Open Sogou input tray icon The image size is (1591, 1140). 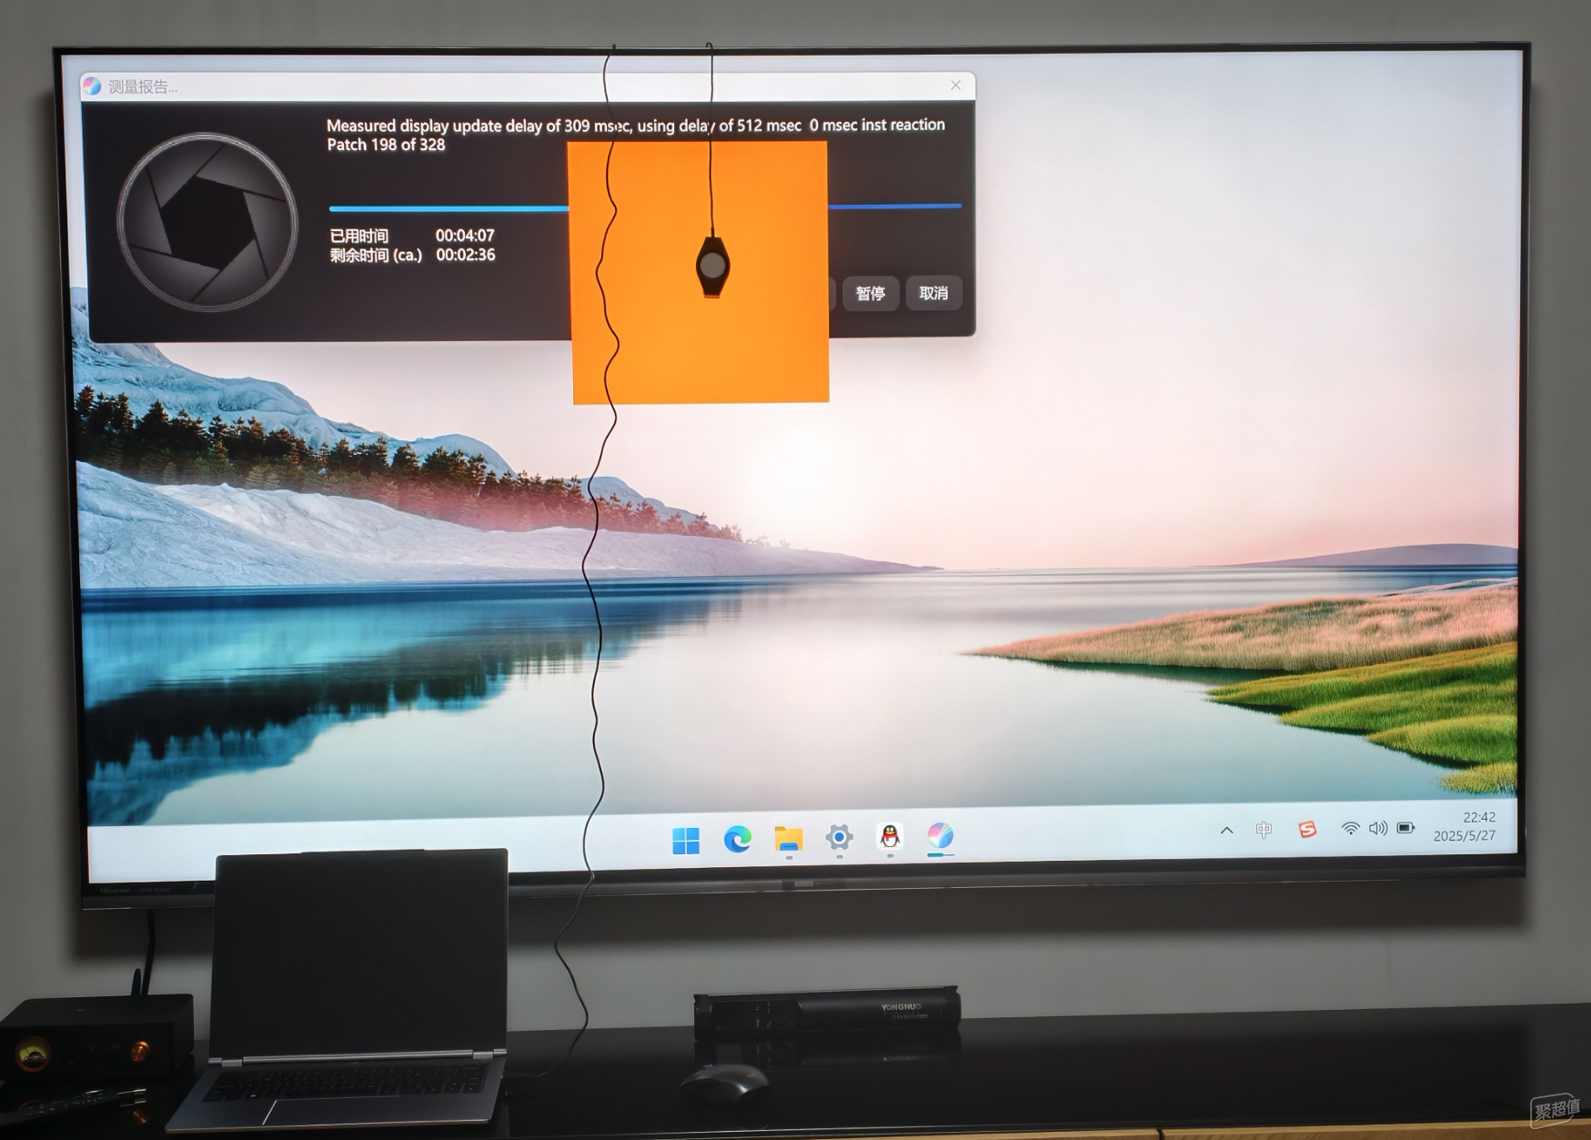(1307, 829)
